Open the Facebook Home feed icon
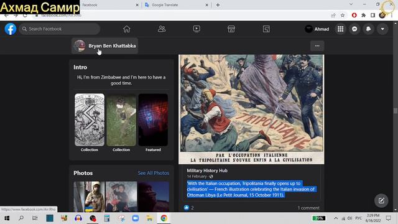398x224 pixels. point(127,29)
